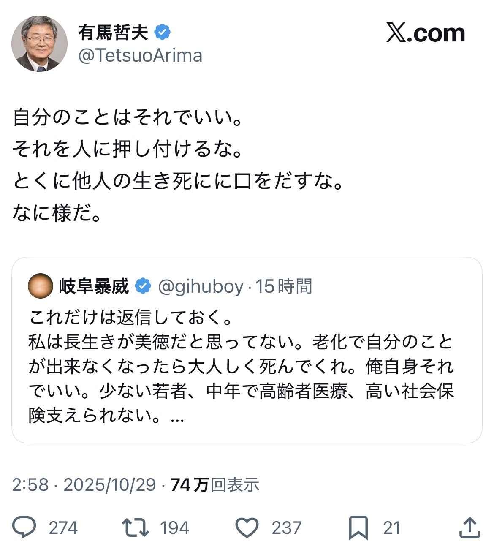Click the 岐阜暴威 display name
The image size is (494, 552).
point(94,287)
